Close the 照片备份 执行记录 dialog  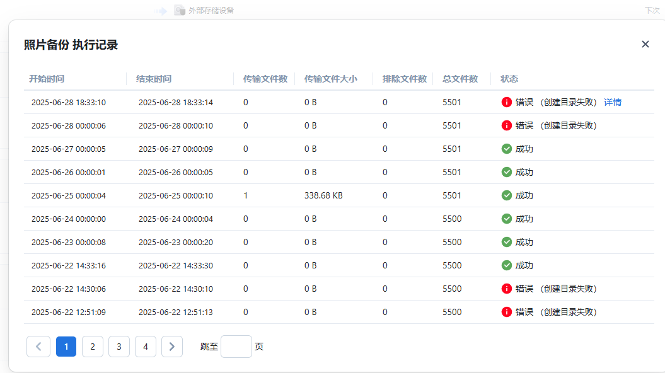(645, 44)
